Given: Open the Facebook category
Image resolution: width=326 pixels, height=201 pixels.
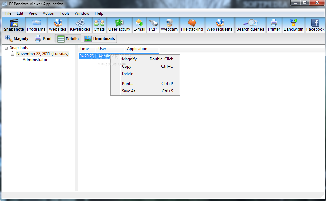Looking at the screenshot, I should tap(315, 25).
